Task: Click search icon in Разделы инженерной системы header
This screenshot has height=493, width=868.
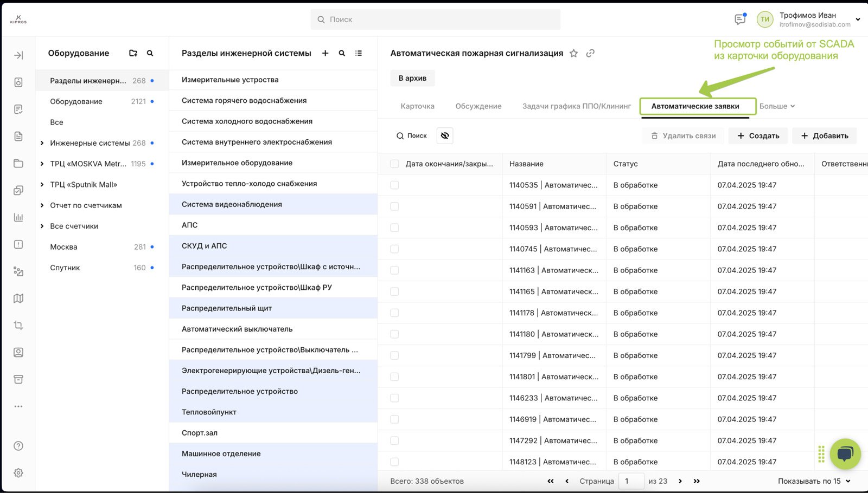Action: pos(342,53)
